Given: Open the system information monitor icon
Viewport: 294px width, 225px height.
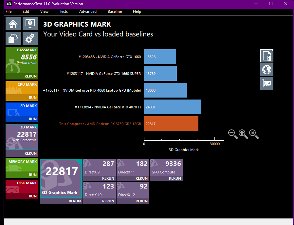Looking at the screenshot, I should coord(30,24).
